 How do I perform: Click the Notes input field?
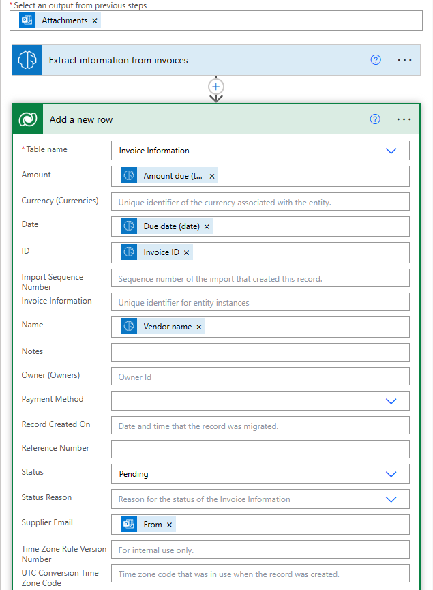260,352
